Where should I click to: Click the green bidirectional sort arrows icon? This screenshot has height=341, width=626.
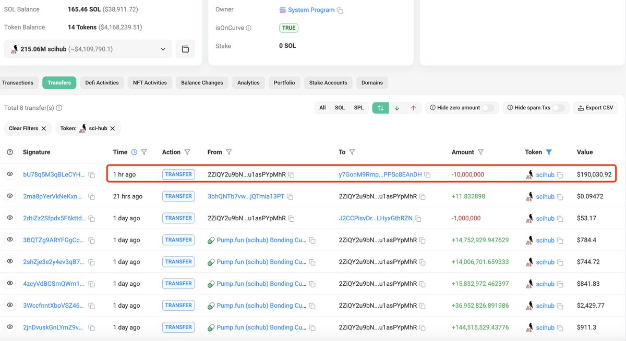[380, 107]
